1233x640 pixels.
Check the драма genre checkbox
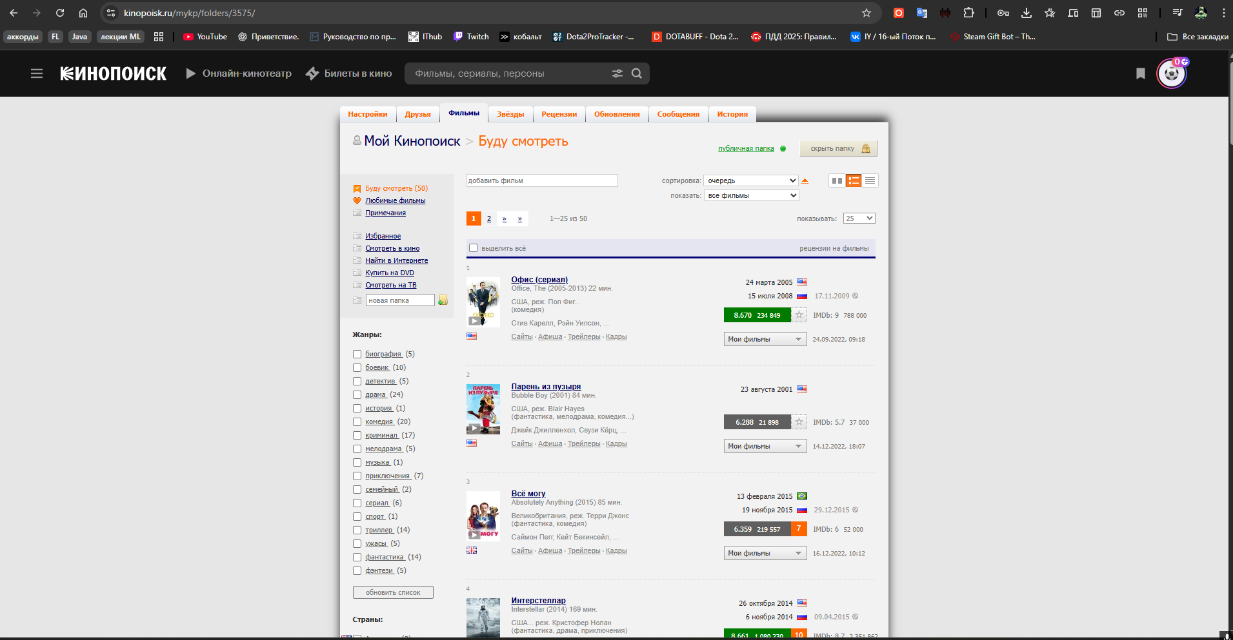pyautogui.click(x=357, y=394)
